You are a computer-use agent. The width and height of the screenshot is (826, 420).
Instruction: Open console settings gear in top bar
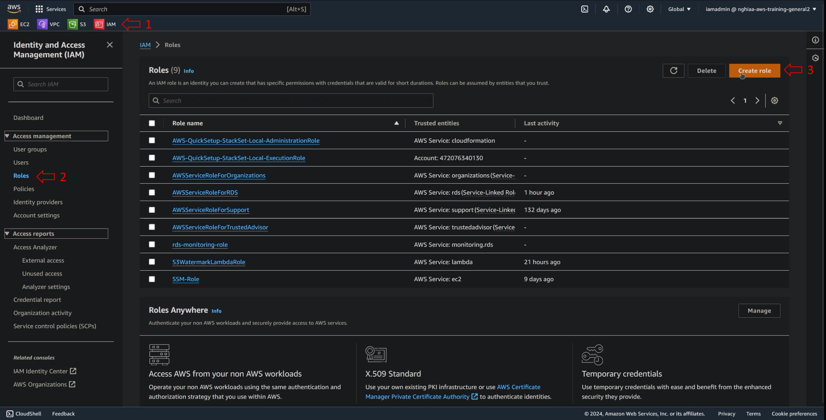pyautogui.click(x=650, y=9)
